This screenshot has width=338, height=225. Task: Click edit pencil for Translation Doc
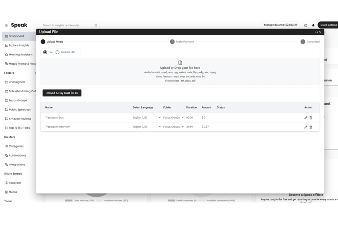pos(306,118)
